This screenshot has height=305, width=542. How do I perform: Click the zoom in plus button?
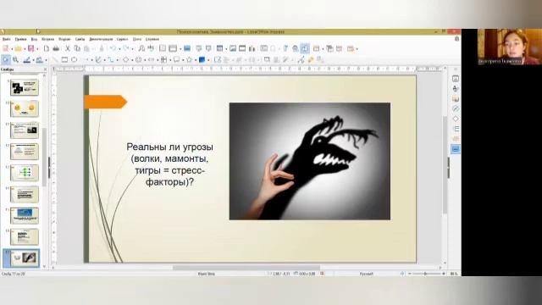[x=444, y=274]
